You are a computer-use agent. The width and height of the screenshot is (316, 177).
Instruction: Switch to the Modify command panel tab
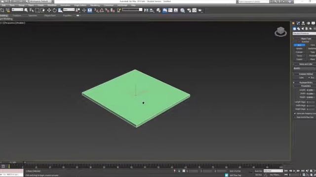tap(298, 23)
